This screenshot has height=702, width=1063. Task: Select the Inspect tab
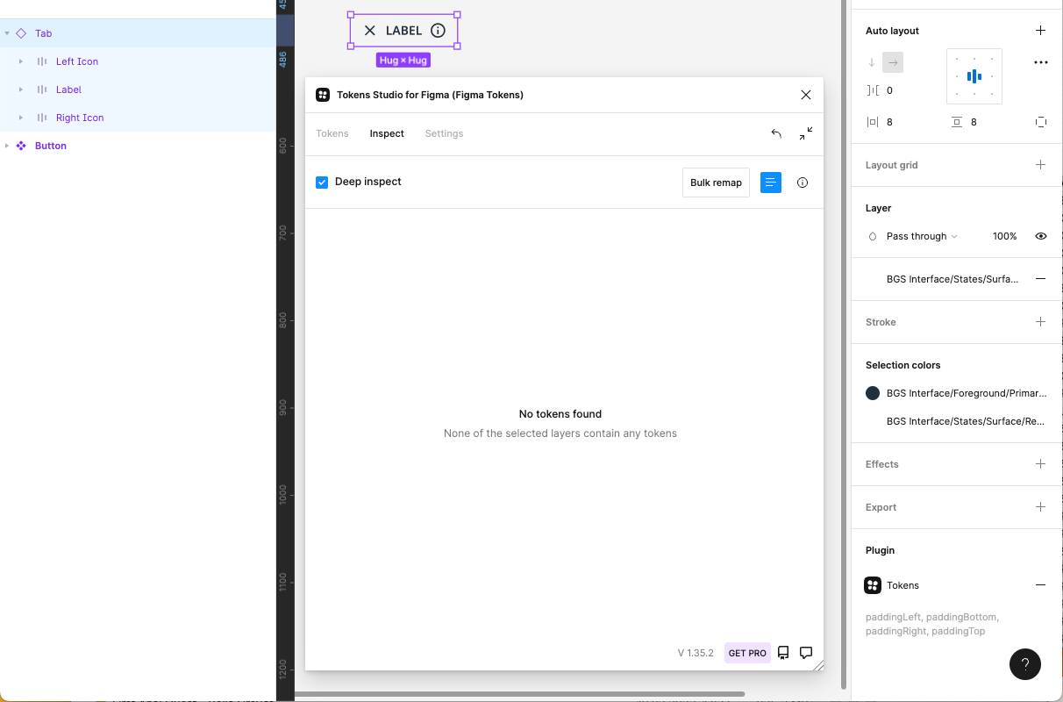[x=387, y=133]
